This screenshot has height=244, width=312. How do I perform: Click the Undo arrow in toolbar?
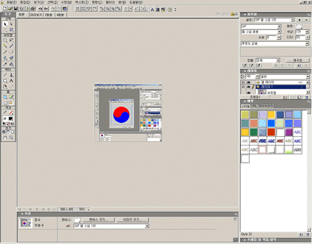(40, 9)
